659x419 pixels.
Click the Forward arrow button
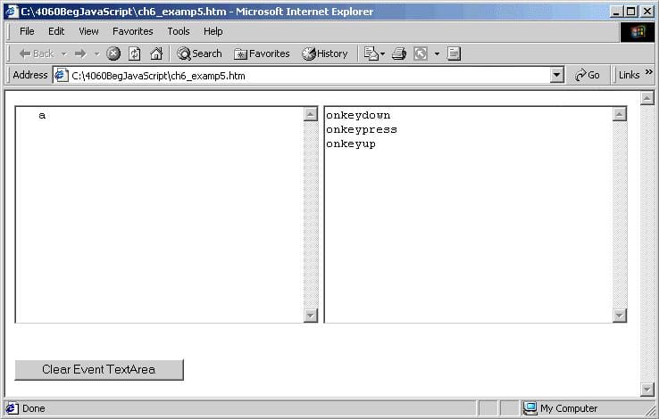pyautogui.click(x=80, y=53)
